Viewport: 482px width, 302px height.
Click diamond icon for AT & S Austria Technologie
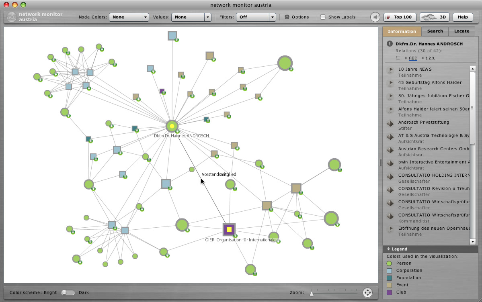(390, 137)
